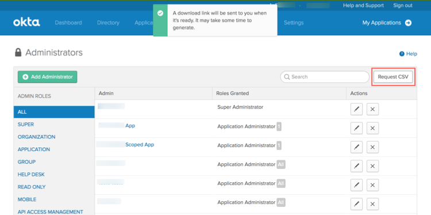The height and width of the screenshot is (215, 431).
Task: Click the My Applications arrow icon
Action: [408, 23]
